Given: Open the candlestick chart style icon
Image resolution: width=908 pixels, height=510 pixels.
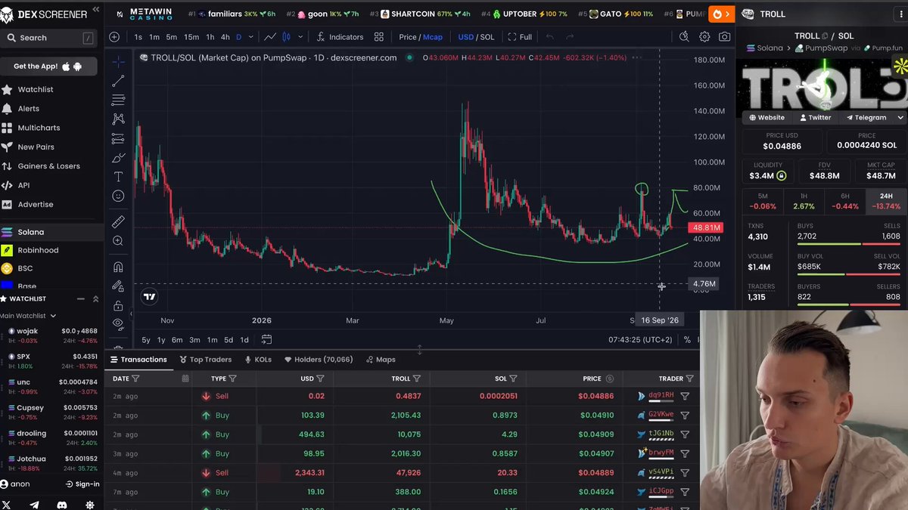Looking at the screenshot, I should pos(287,37).
